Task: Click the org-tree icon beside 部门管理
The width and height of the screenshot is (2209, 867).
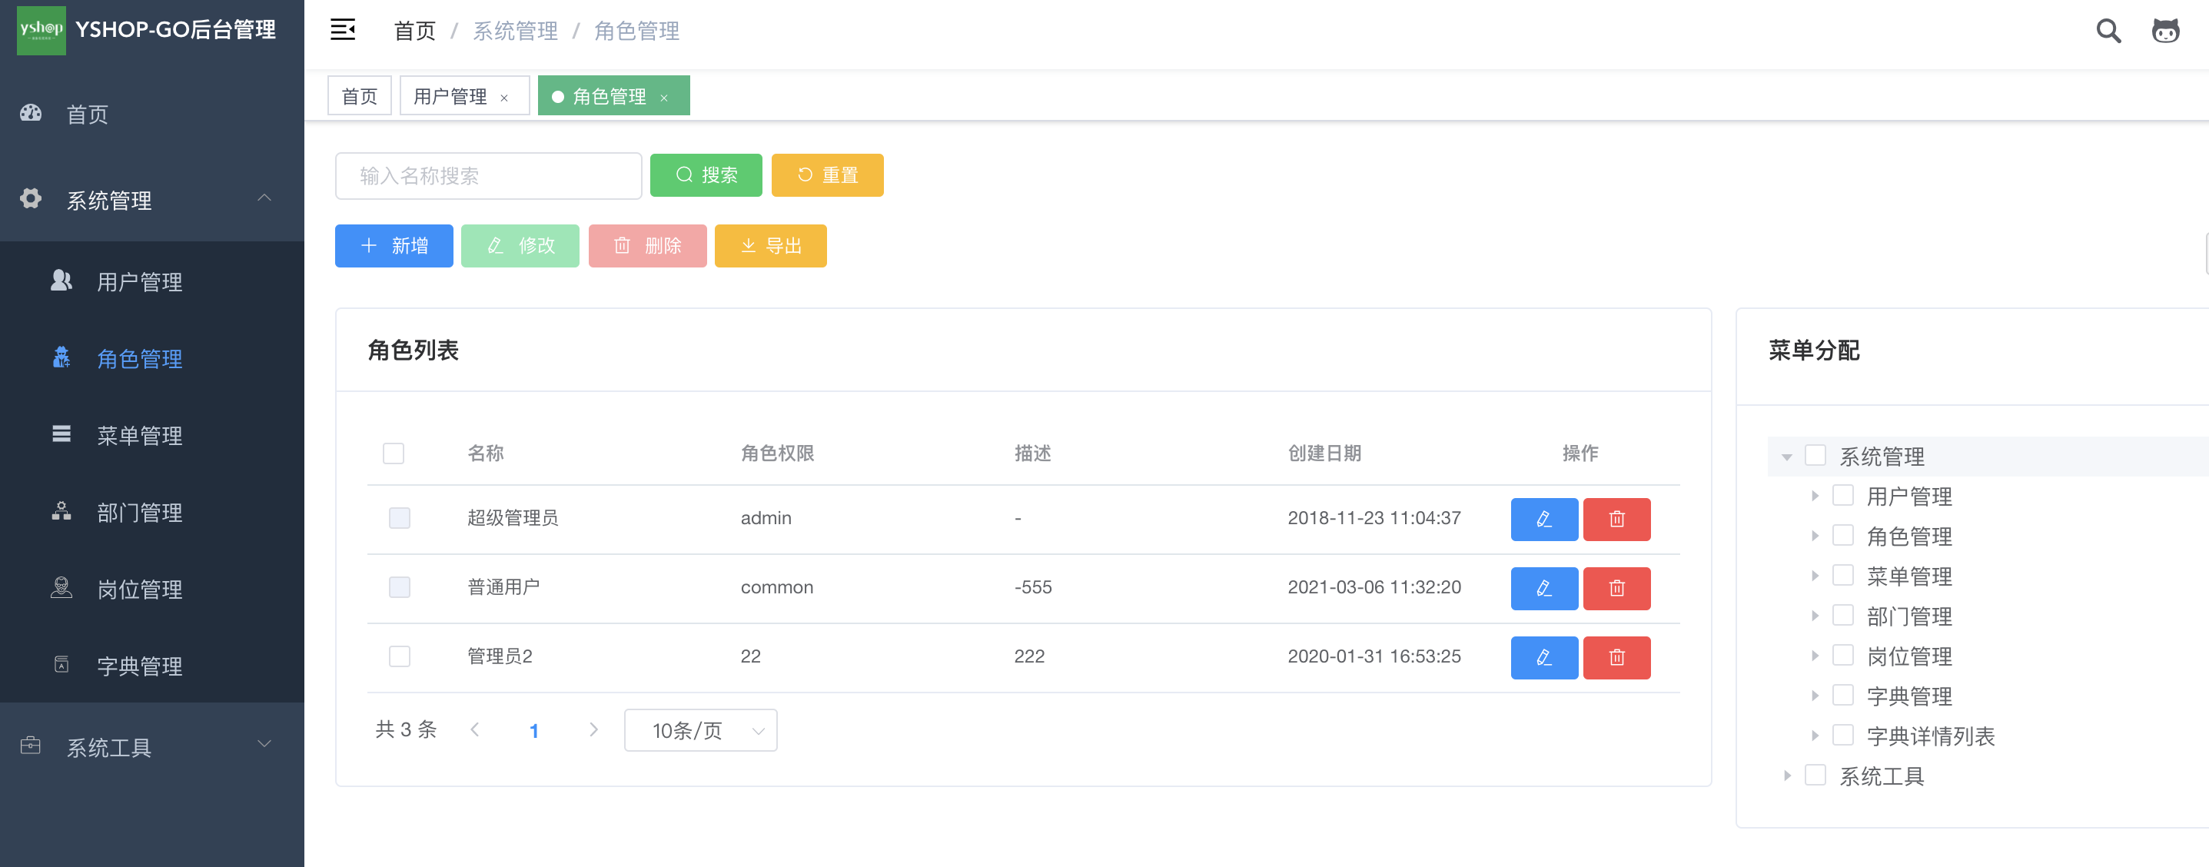Action: click(x=61, y=511)
